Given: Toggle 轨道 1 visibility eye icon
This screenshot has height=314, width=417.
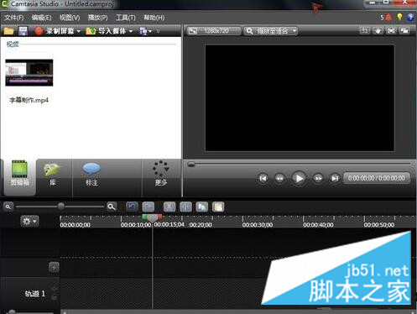Looking at the screenshot, I should tap(55, 289).
